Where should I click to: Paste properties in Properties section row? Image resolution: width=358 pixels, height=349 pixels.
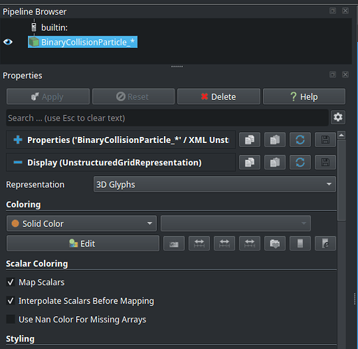tap(275, 140)
